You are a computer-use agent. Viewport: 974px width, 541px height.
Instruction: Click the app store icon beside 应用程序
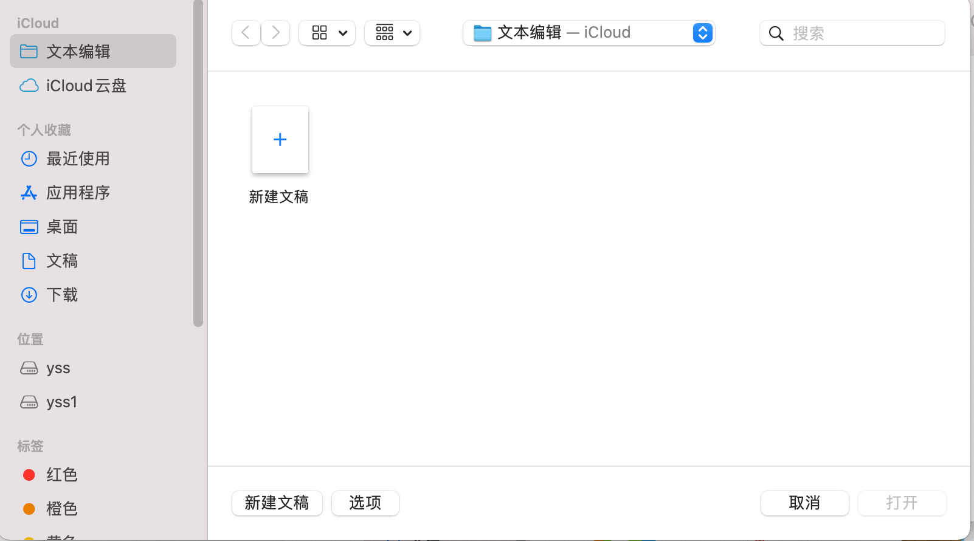(x=29, y=193)
